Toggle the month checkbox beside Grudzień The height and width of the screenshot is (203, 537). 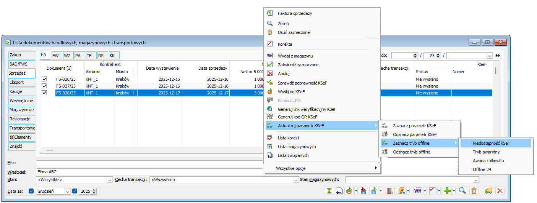click(31, 191)
